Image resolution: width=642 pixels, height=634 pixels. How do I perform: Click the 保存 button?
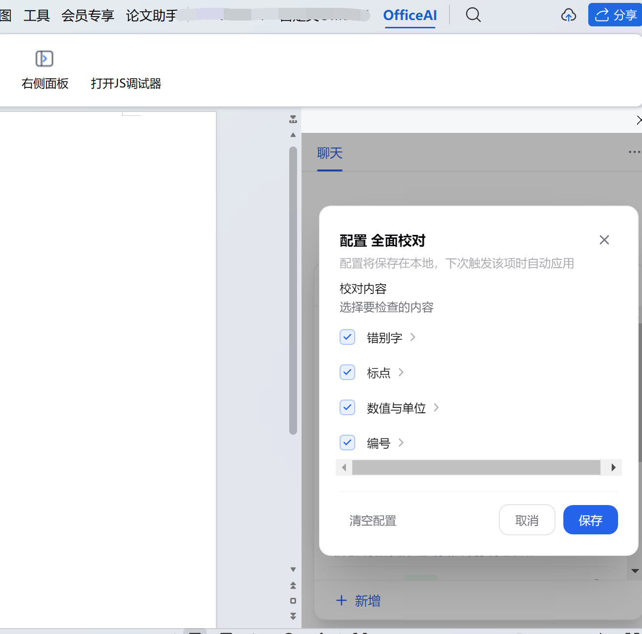click(591, 520)
